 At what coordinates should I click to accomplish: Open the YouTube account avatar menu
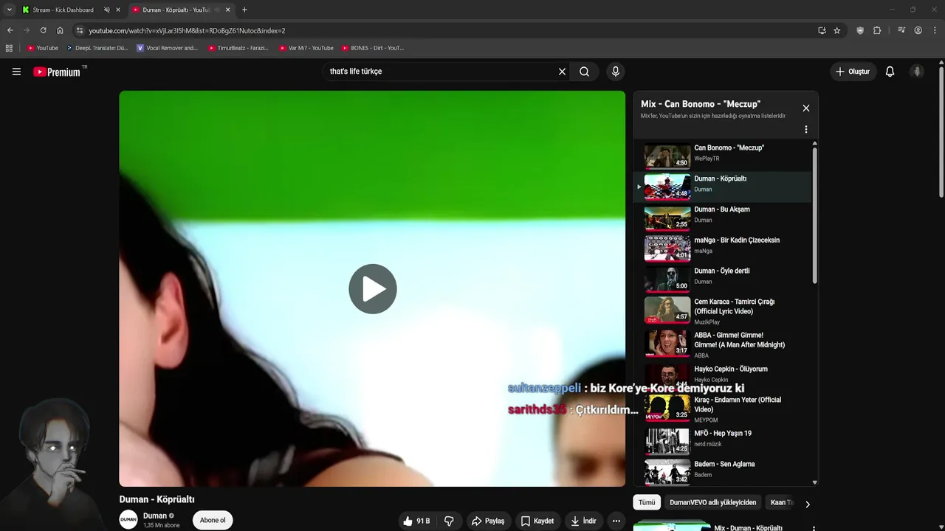click(x=917, y=72)
